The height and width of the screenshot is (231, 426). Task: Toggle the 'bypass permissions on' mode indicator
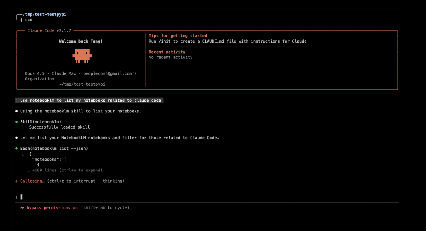coord(52,207)
